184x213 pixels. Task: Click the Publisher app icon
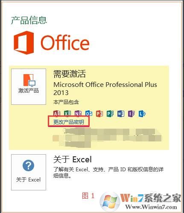(110, 113)
